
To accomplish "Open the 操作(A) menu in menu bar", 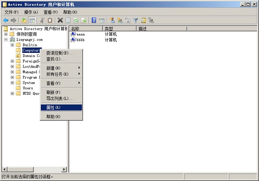I will 31,12.
